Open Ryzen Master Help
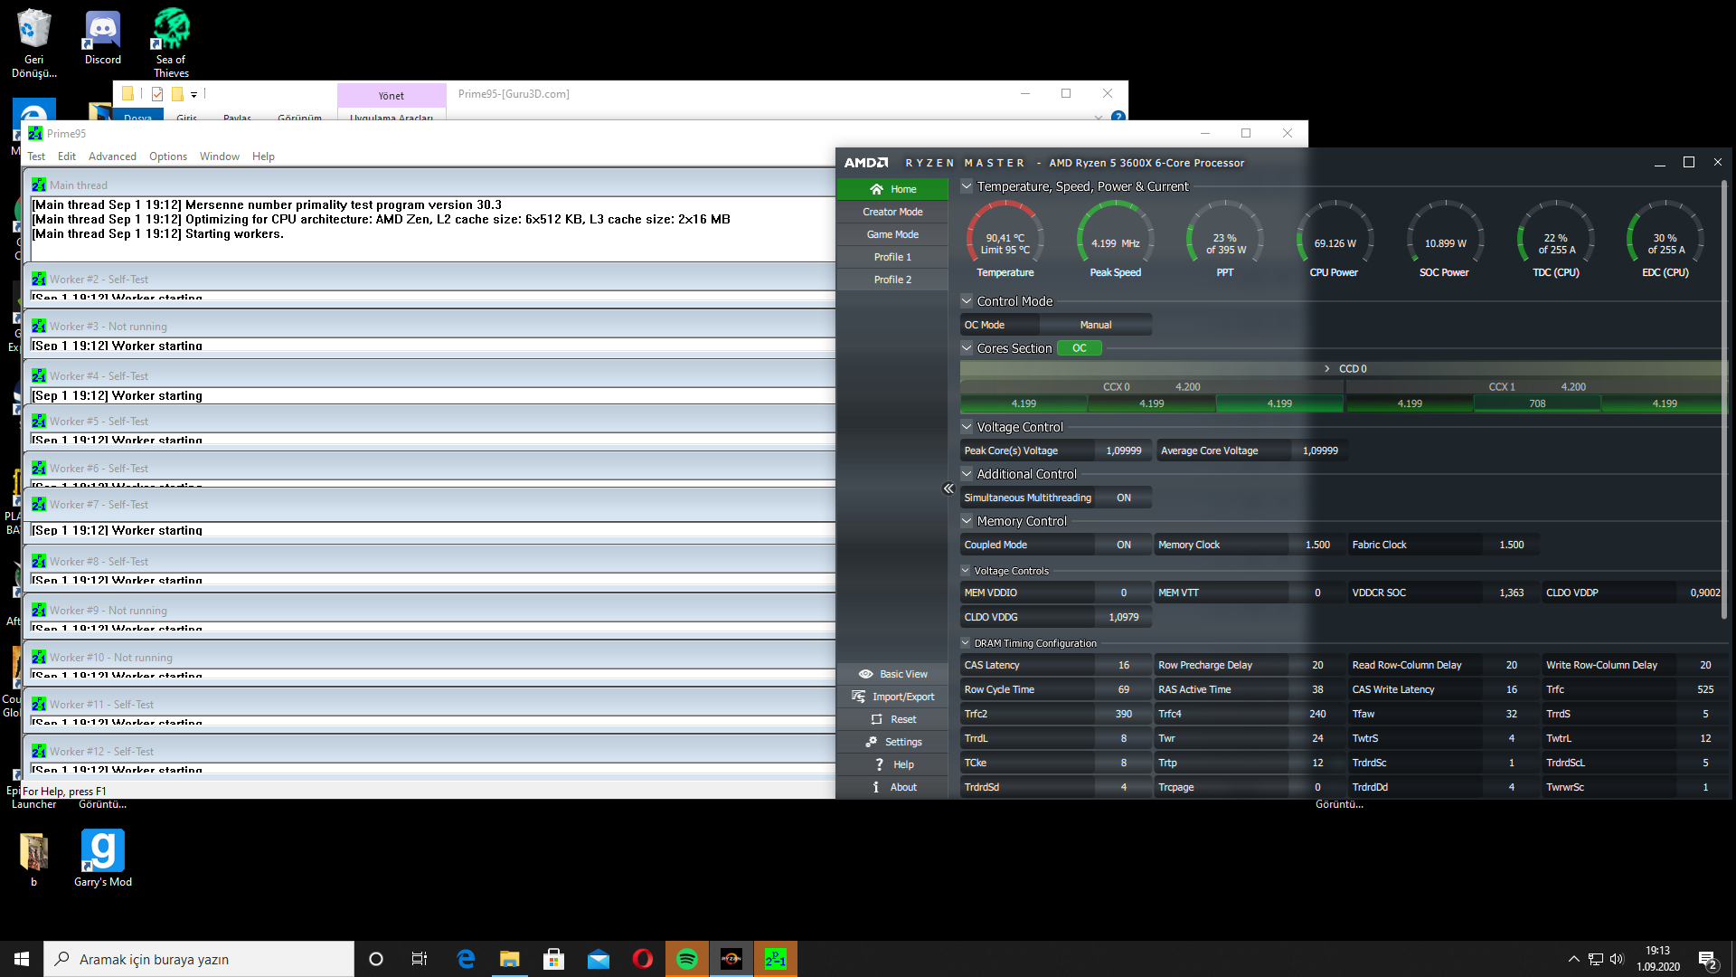The image size is (1736, 977). click(892, 764)
